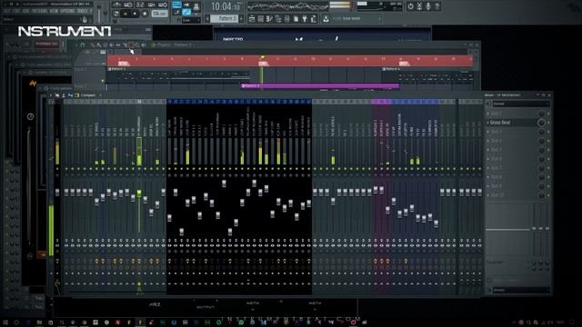
Task: Open File Explorer from the taskbar
Action: pyautogui.click(x=39, y=322)
